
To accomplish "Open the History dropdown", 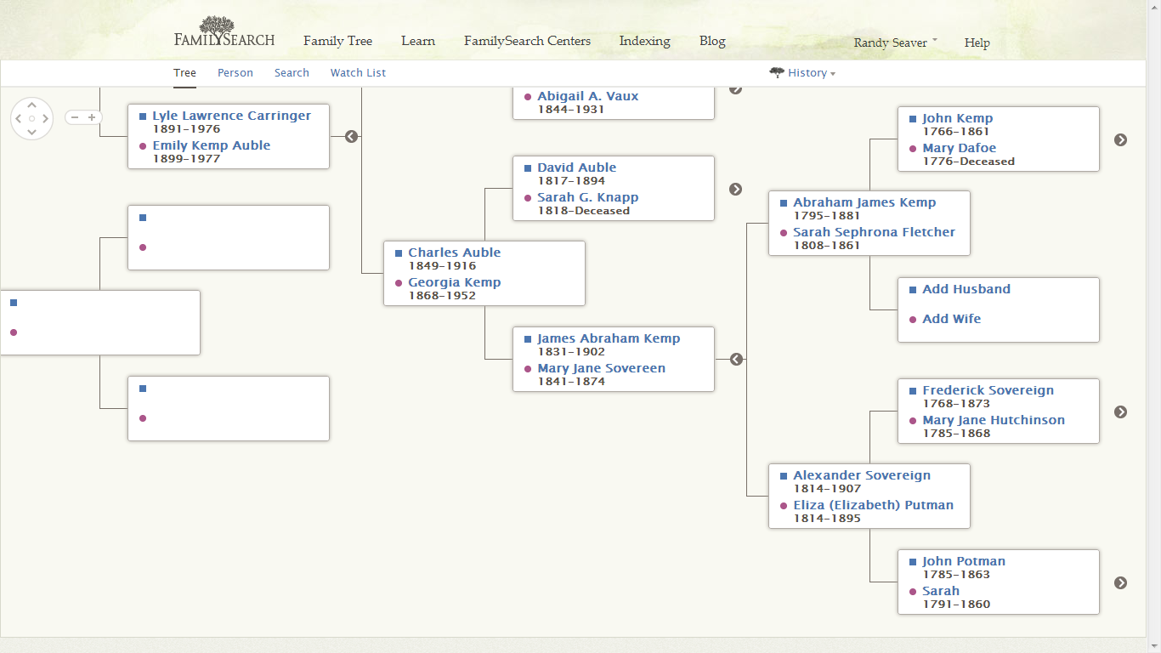I will tap(806, 73).
